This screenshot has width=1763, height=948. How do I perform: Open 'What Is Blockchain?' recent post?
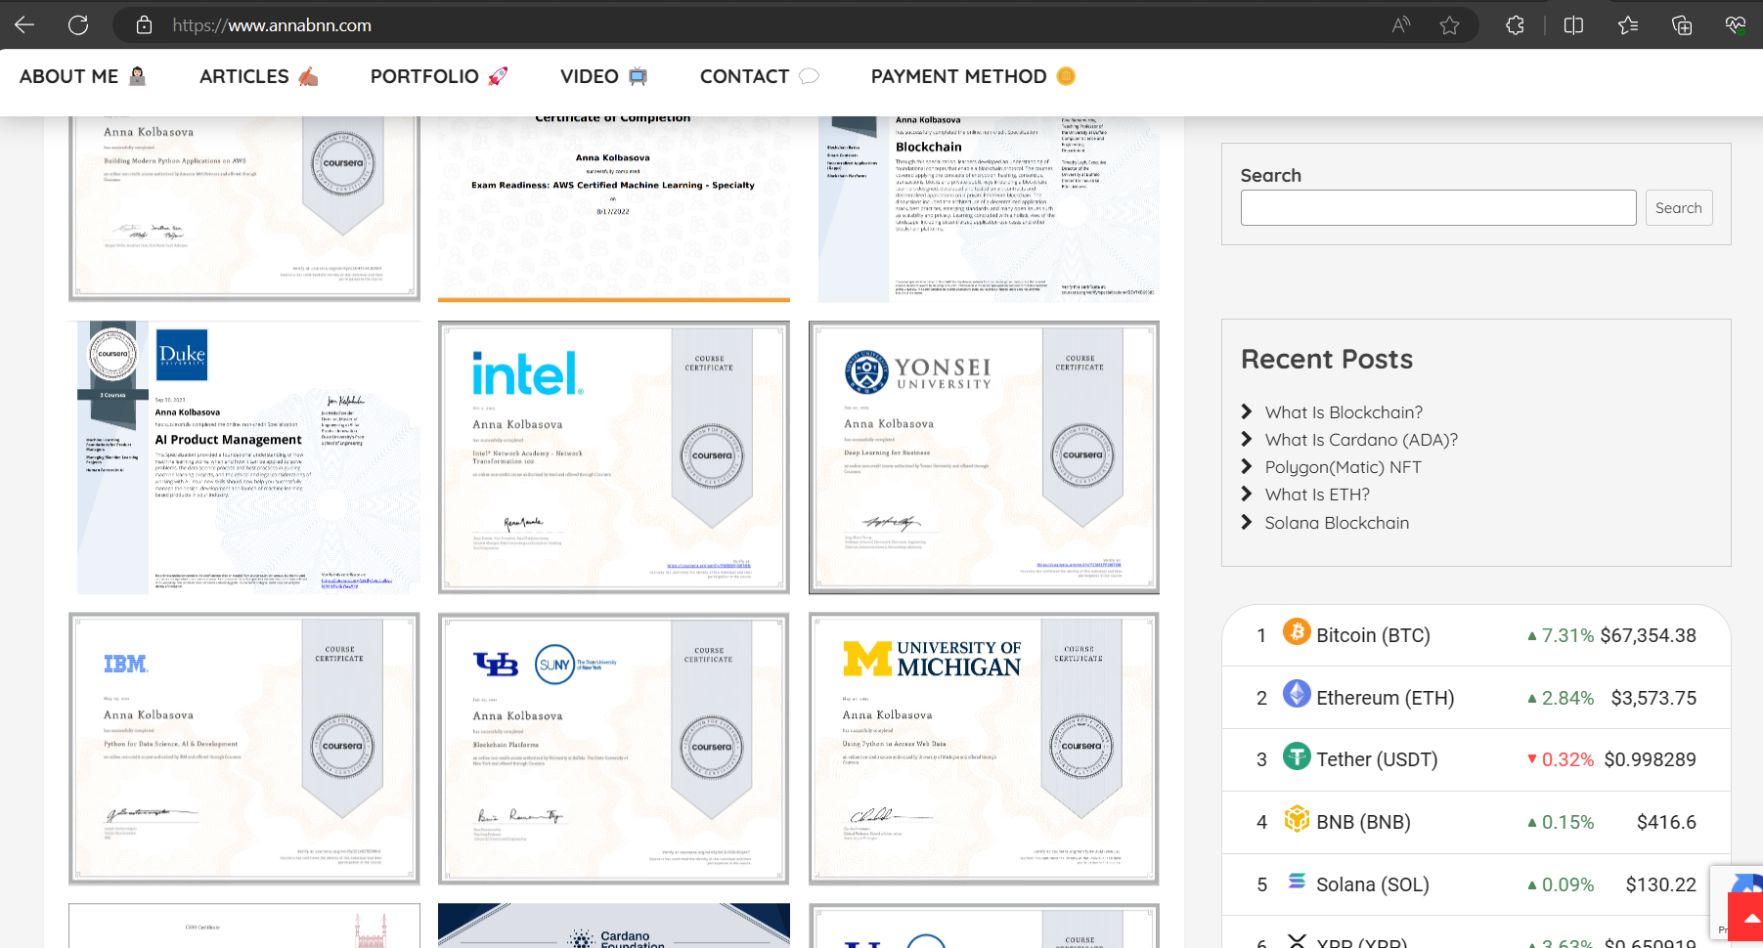click(x=1344, y=412)
